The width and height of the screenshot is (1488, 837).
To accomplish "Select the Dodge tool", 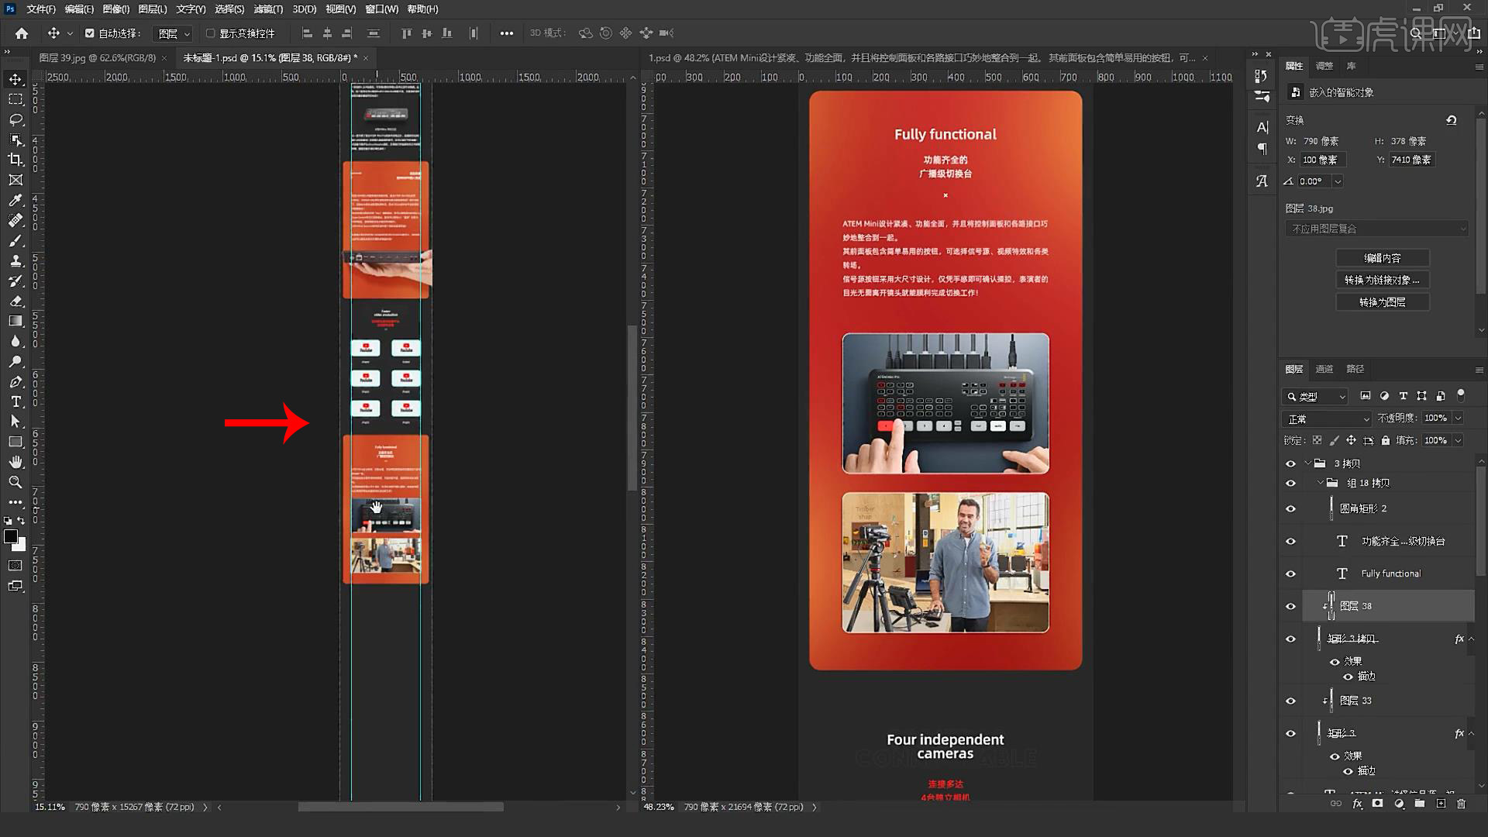I will pos(15,361).
